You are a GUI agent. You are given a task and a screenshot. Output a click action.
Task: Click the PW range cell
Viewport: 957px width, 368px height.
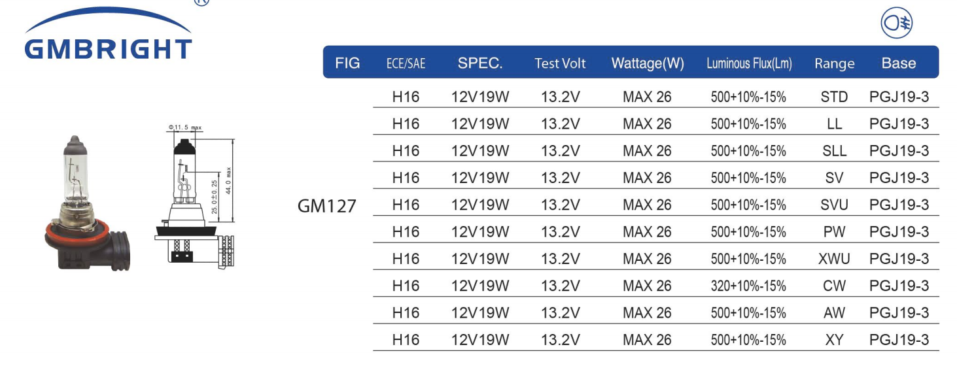[834, 232]
